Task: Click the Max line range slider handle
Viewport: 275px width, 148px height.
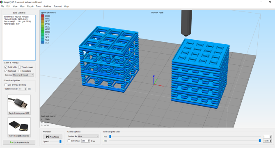Action: pyautogui.click(x=260, y=141)
